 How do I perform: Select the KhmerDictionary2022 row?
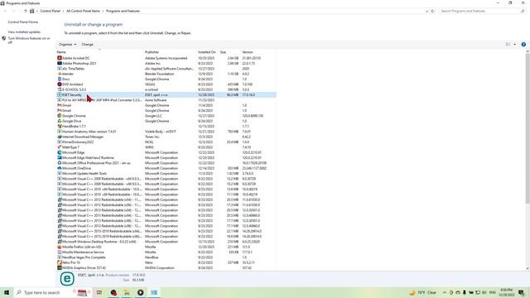click(166, 142)
